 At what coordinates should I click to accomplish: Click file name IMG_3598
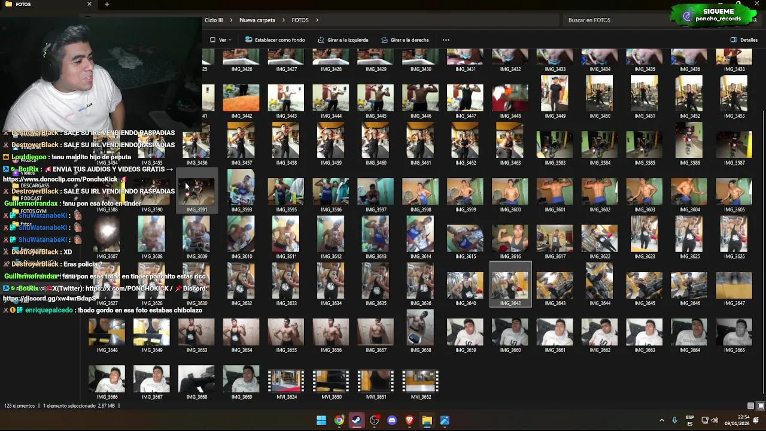(421, 210)
